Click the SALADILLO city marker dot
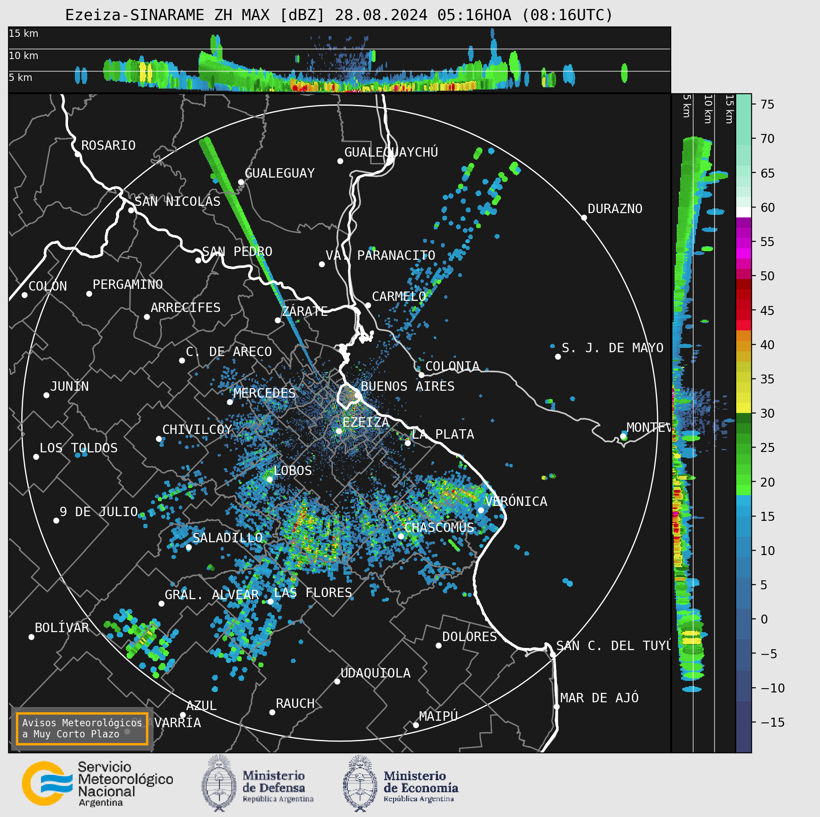This screenshot has height=817, width=820. pos(189,547)
